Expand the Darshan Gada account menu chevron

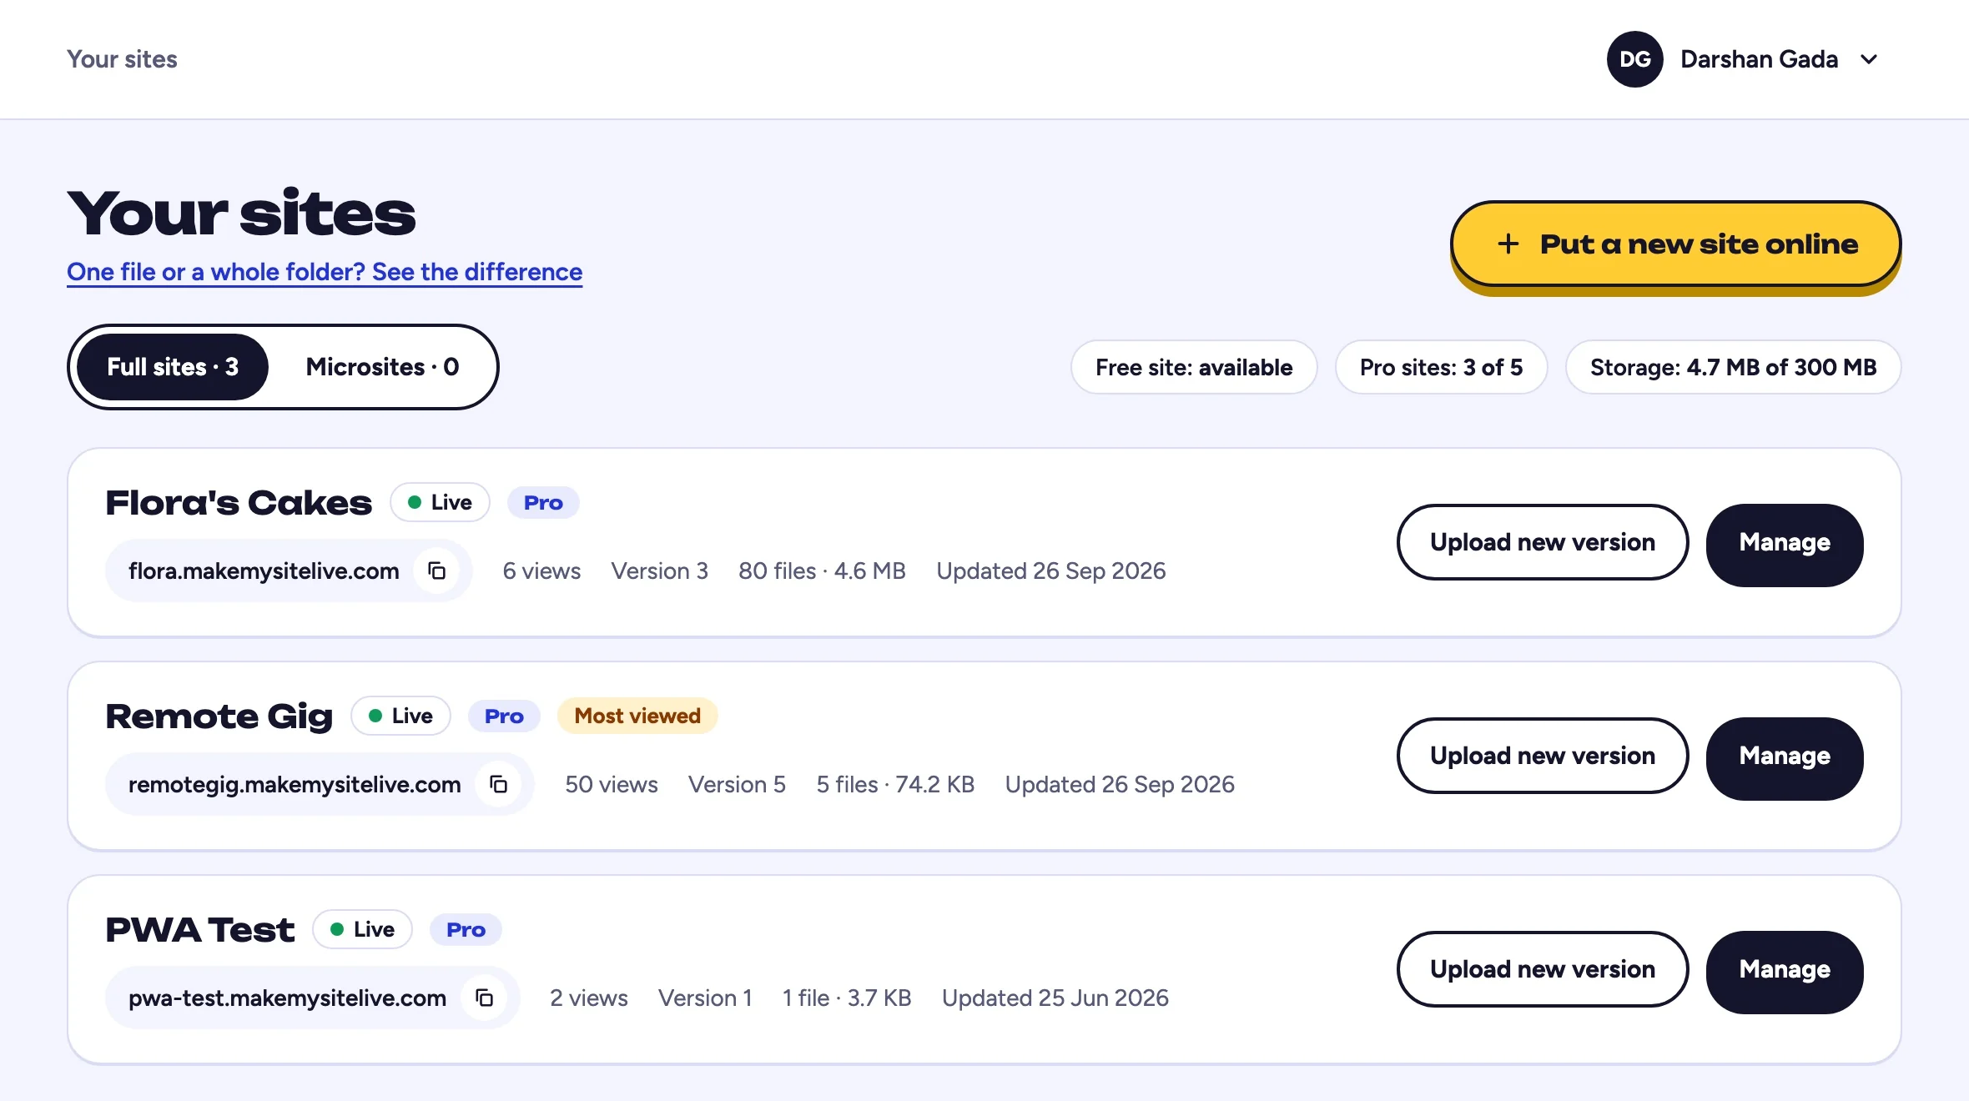click(1869, 59)
